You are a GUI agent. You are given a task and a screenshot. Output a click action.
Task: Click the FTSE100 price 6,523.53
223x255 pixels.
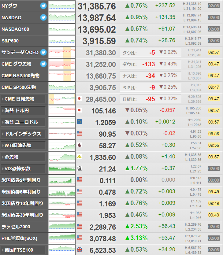click(103, 250)
